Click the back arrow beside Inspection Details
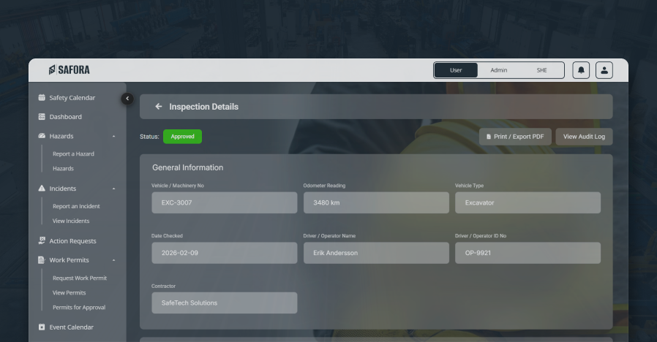Viewport: 657px width, 342px height. tap(159, 107)
